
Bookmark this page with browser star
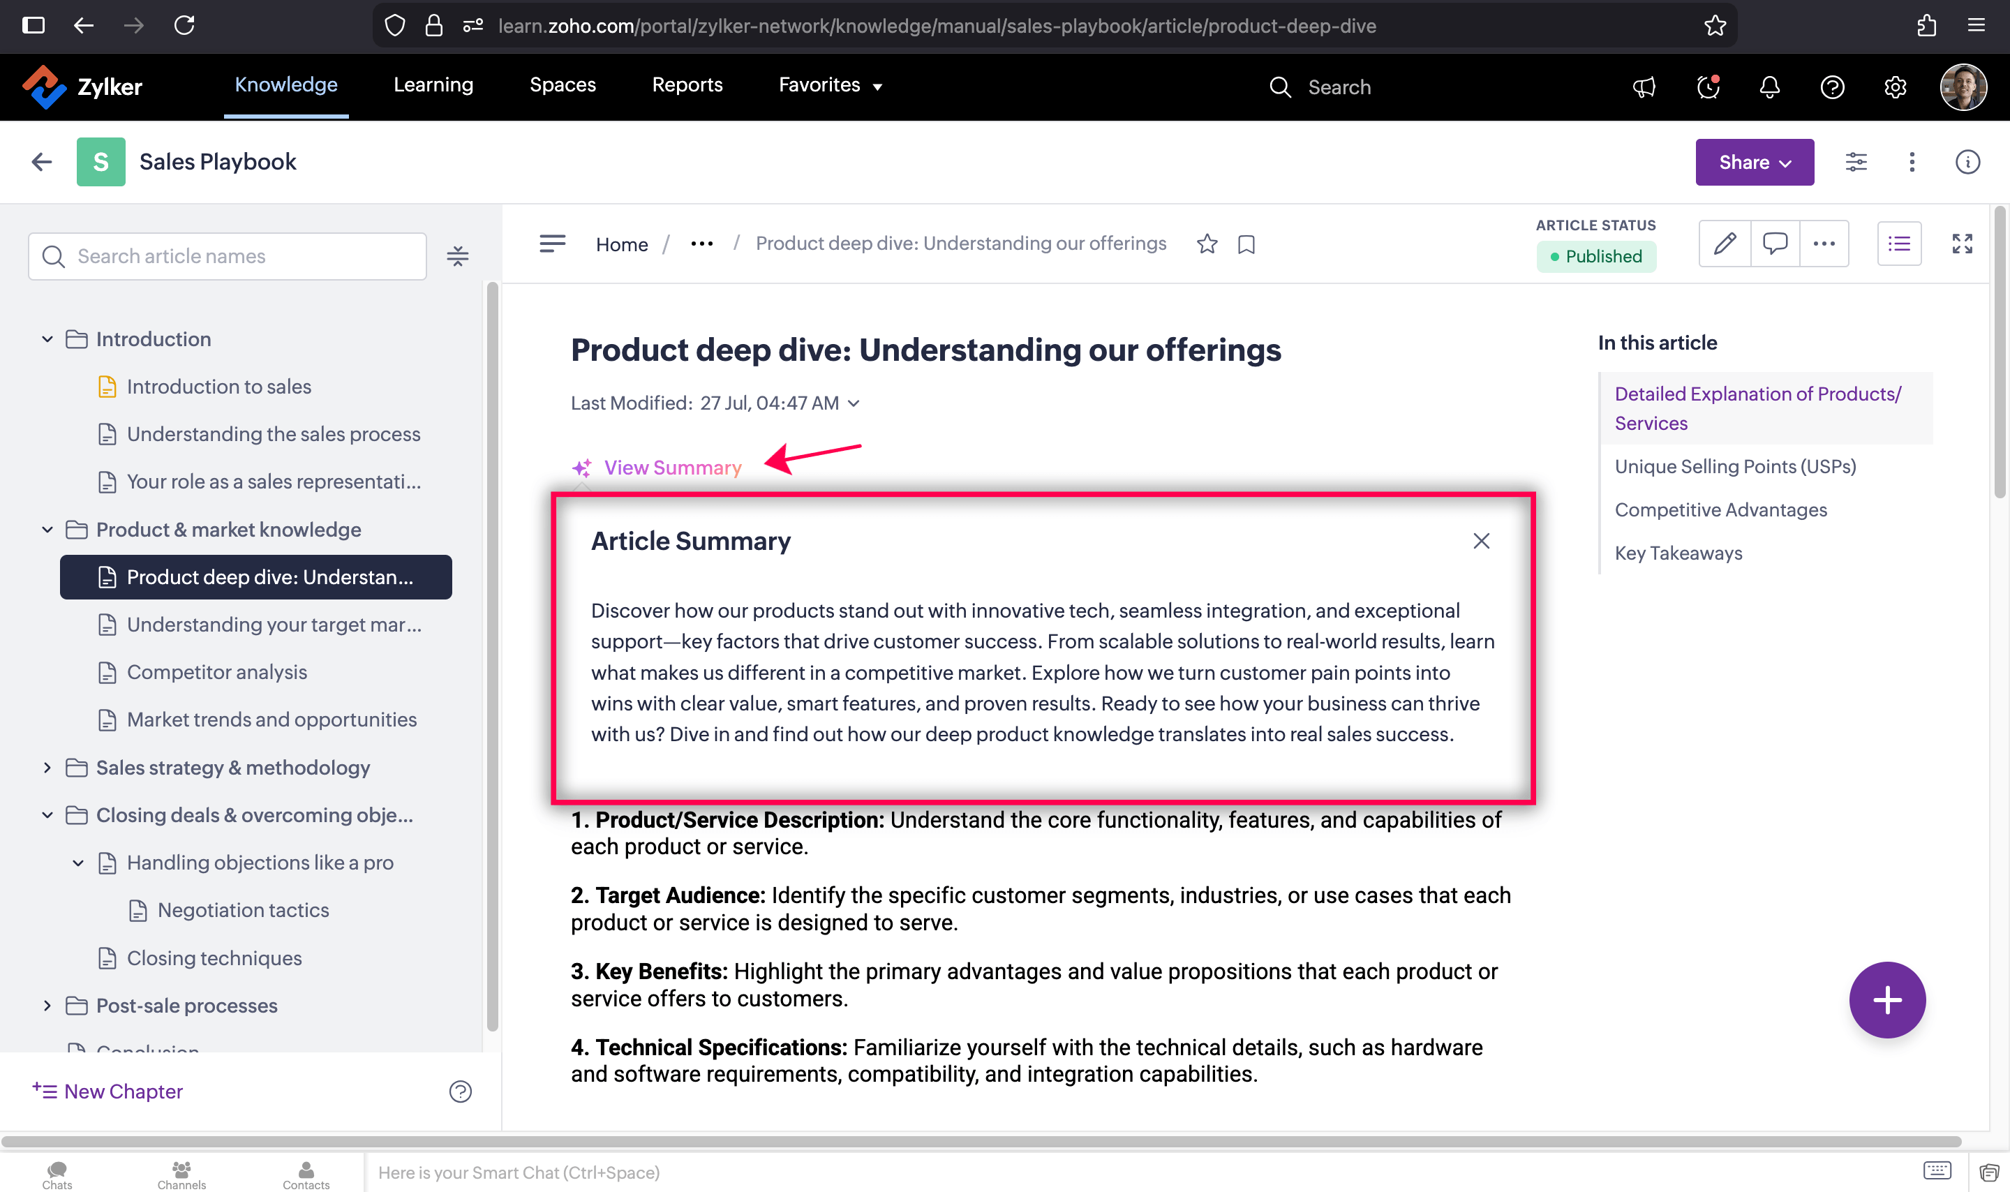[1715, 26]
